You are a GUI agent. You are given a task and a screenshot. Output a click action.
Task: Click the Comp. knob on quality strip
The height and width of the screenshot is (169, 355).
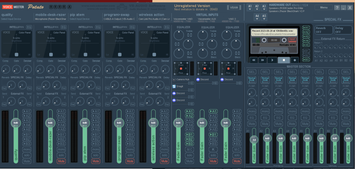coord(6,69)
